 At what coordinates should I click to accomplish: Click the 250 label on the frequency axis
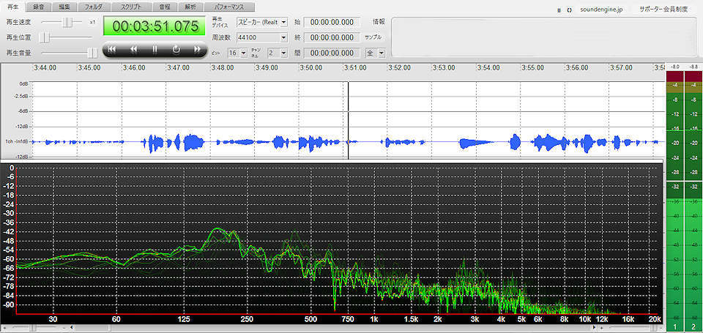[x=247, y=320]
